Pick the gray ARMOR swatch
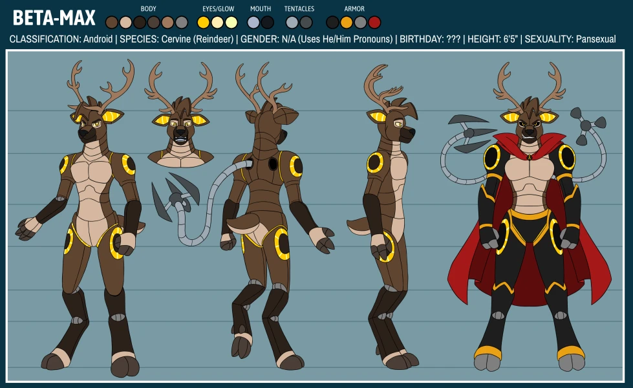633x388 pixels. point(361,22)
